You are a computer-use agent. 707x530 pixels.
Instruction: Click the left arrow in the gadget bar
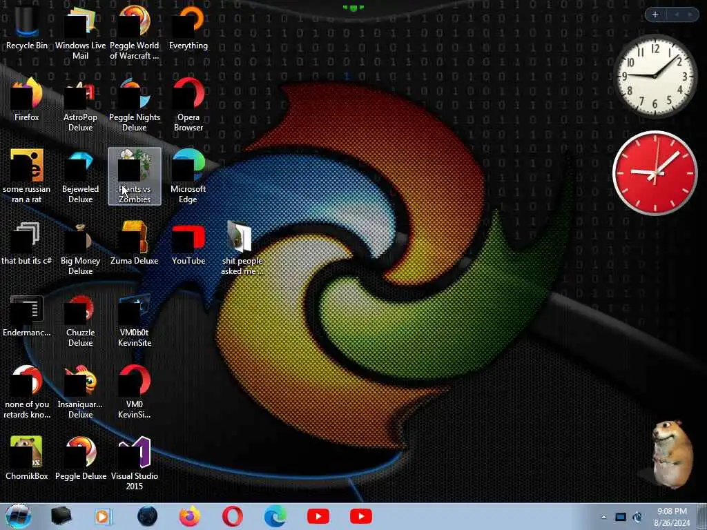pyautogui.click(x=677, y=14)
